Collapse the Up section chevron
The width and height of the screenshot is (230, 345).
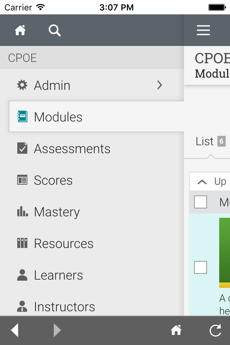click(202, 182)
